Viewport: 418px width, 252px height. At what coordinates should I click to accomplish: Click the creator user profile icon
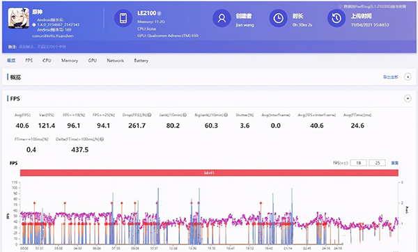(x=222, y=18)
